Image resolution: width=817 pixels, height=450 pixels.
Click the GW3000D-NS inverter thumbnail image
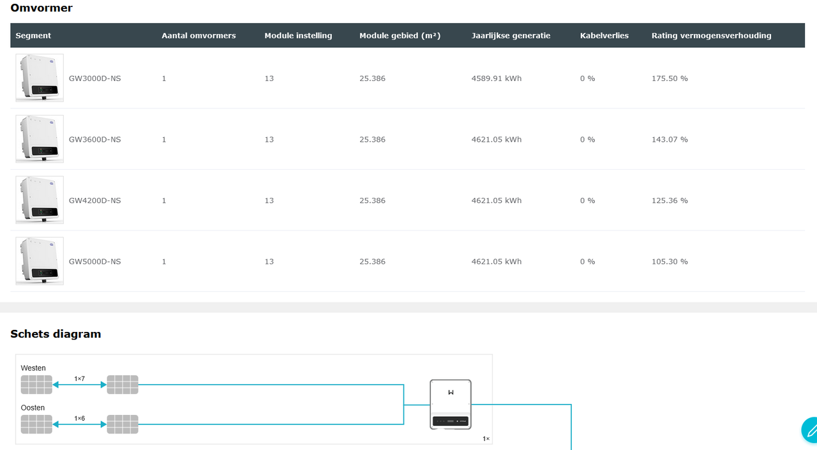pyautogui.click(x=40, y=78)
